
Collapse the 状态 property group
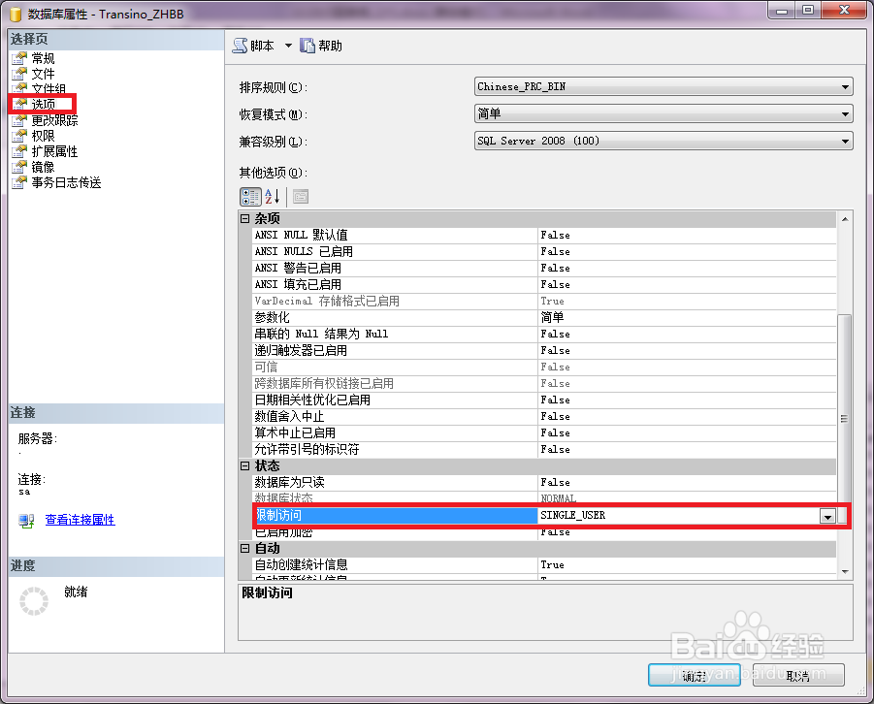(247, 465)
